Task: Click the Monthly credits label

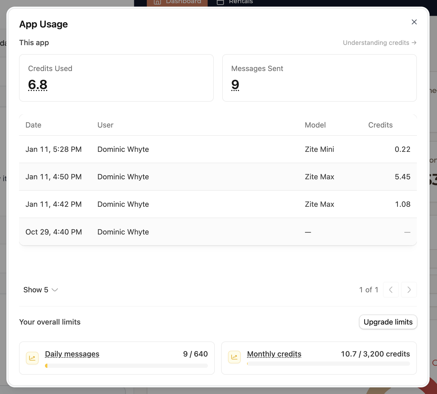Action: 274,354
